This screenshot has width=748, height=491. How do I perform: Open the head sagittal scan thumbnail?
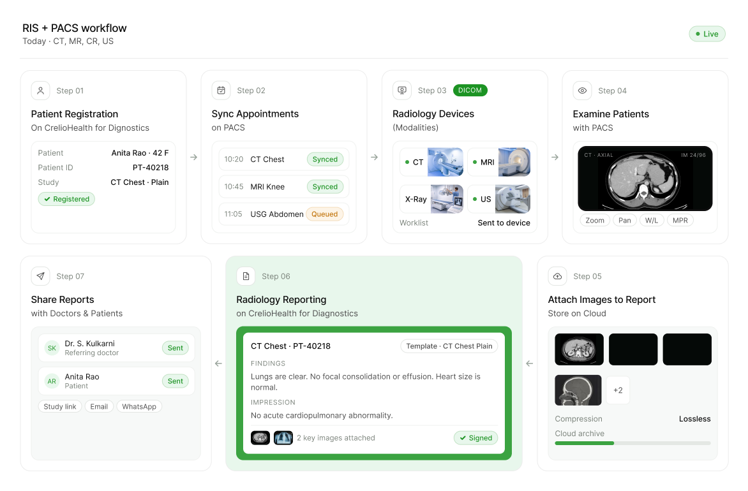pyautogui.click(x=578, y=390)
